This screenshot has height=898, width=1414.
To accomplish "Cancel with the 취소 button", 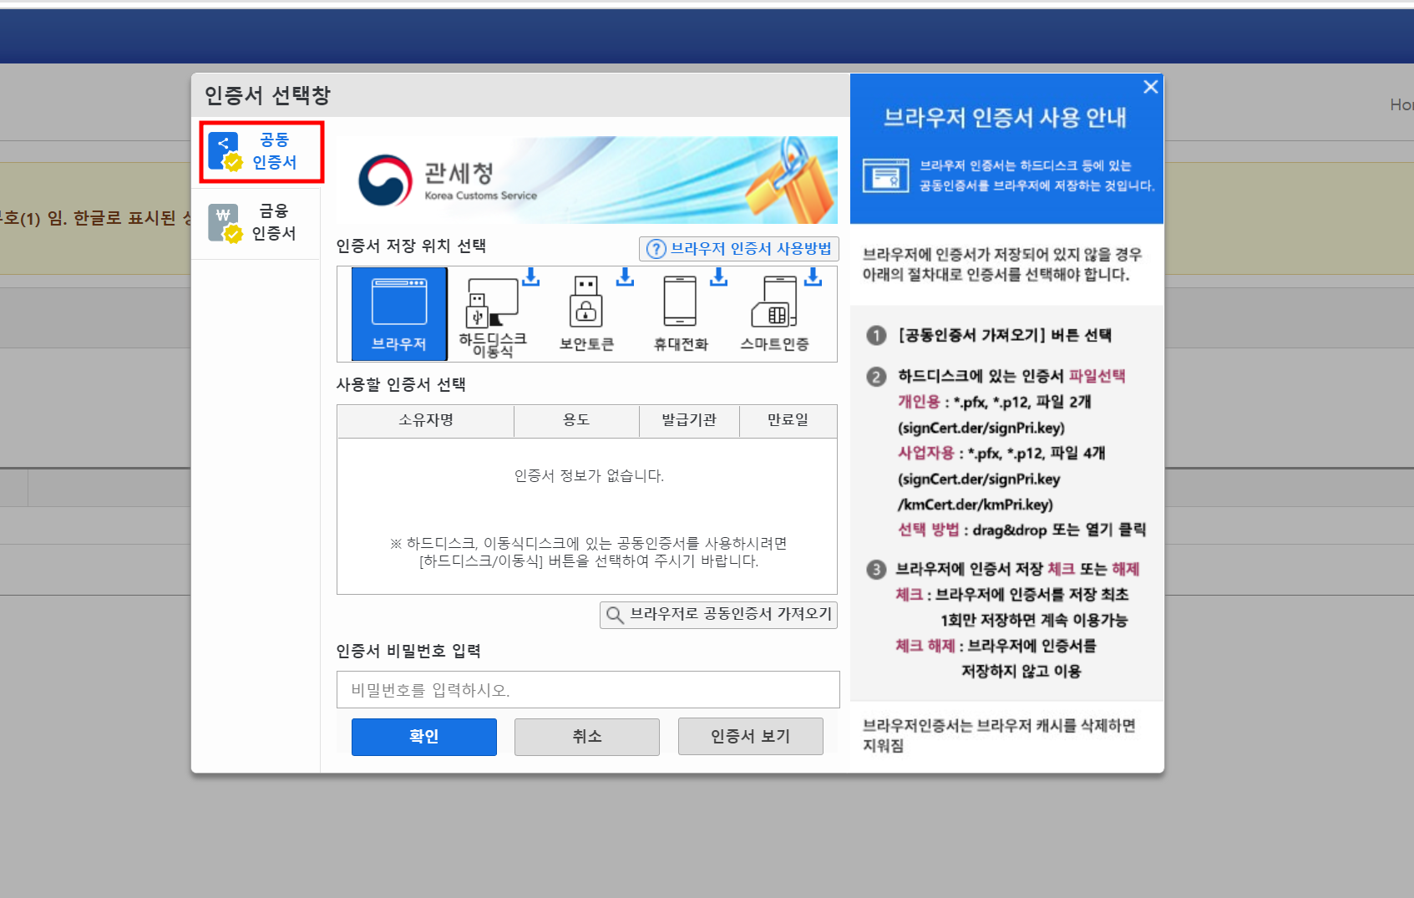I will tap(587, 737).
